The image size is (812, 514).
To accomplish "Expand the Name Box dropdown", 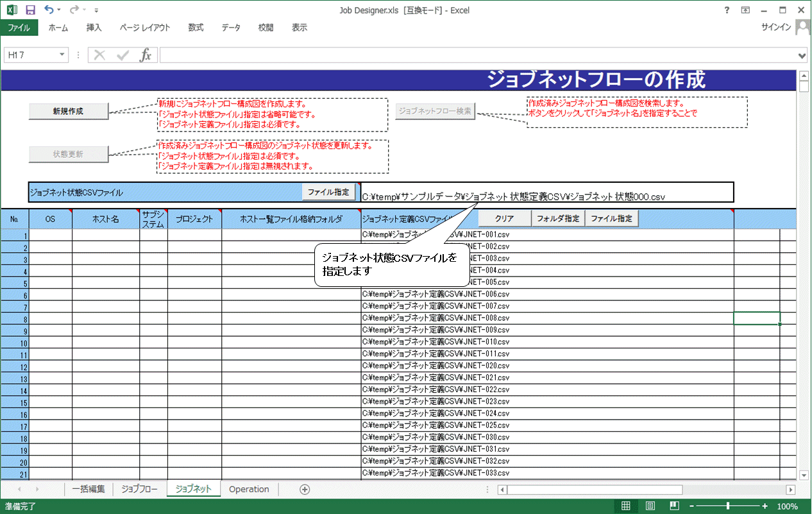I will coord(62,55).
